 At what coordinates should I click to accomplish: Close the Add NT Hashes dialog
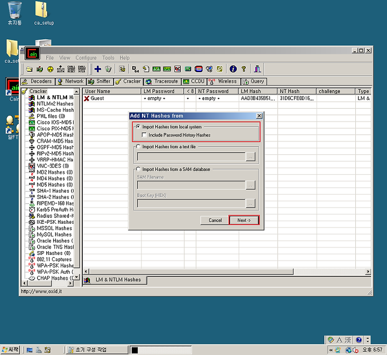tap(259, 116)
